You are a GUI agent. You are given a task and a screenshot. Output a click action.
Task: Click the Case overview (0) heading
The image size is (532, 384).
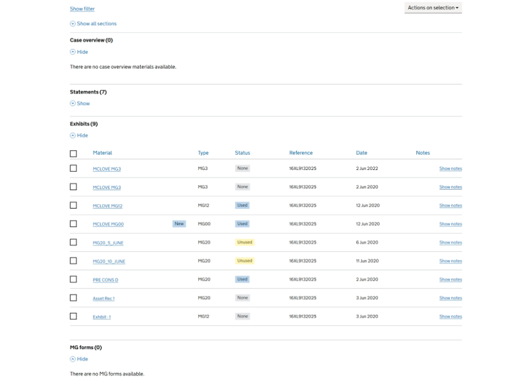coord(91,40)
